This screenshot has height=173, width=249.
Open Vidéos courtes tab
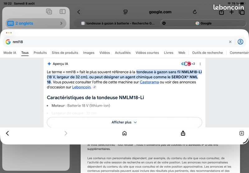(x=147, y=53)
